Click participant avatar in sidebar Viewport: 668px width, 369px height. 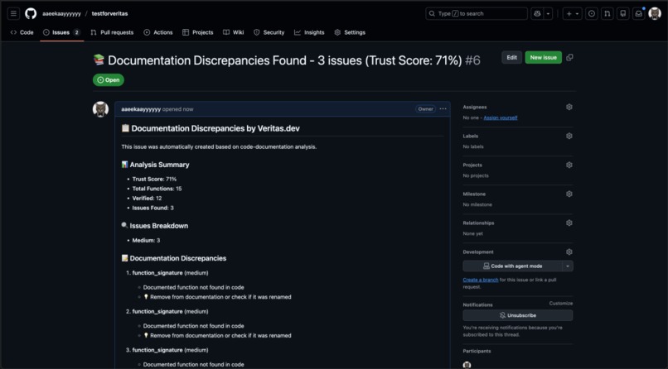tap(467, 364)
